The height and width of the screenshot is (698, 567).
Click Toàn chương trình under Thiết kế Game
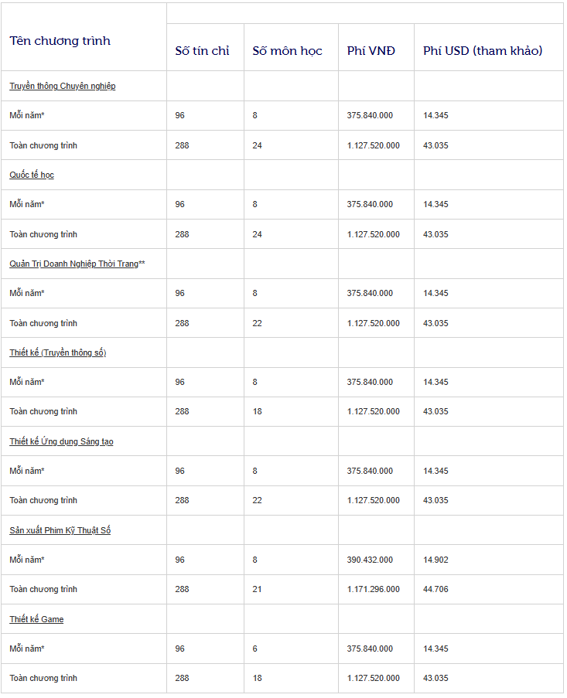(43, 678)
